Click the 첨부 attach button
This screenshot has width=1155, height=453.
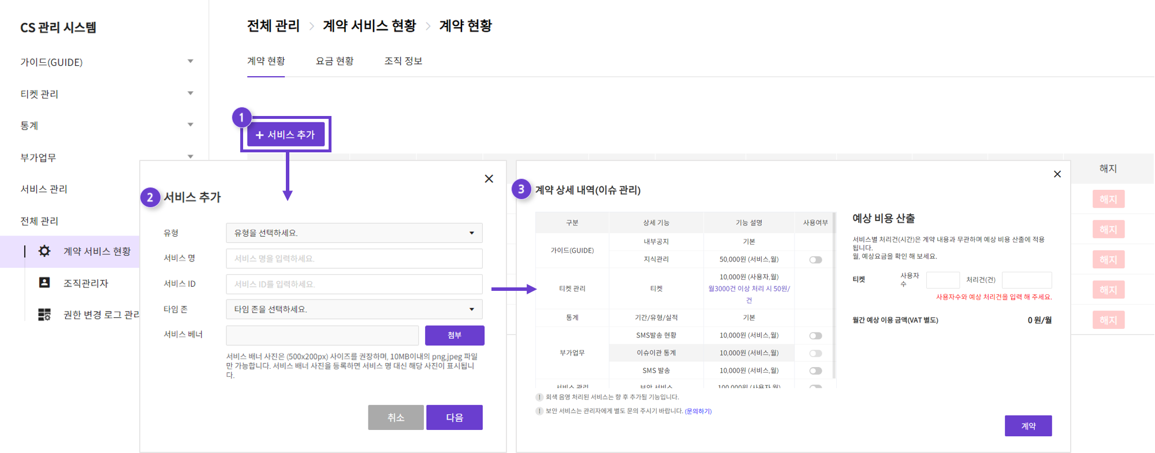pyautogui.click(x=454, y=335)
